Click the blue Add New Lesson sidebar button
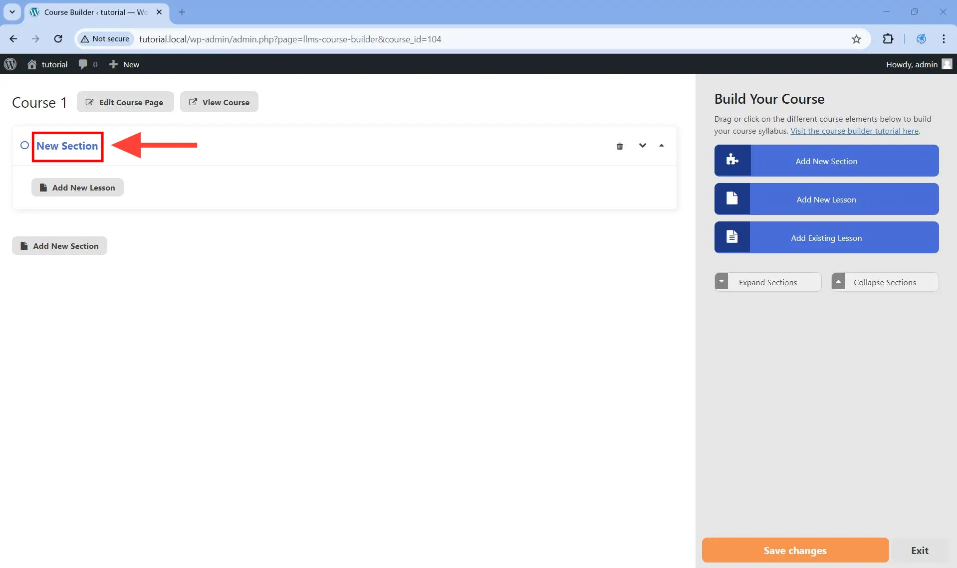957x568 pixels. coord(826,199)
